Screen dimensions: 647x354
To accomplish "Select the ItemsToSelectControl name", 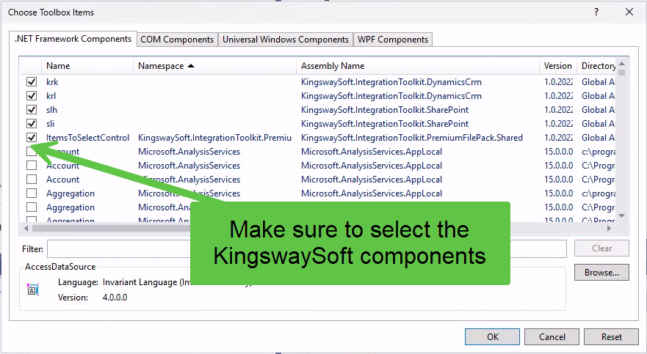I will point(87,138).
